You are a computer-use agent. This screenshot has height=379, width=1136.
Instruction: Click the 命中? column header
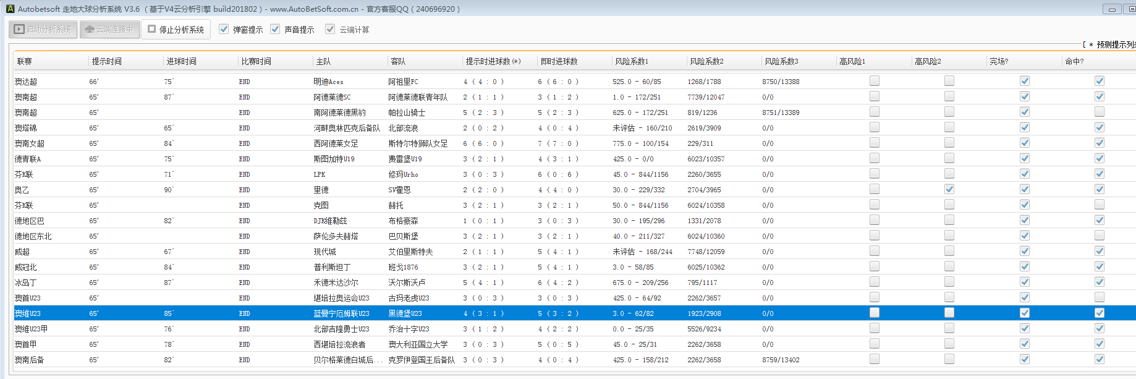tap(1074, 61)
